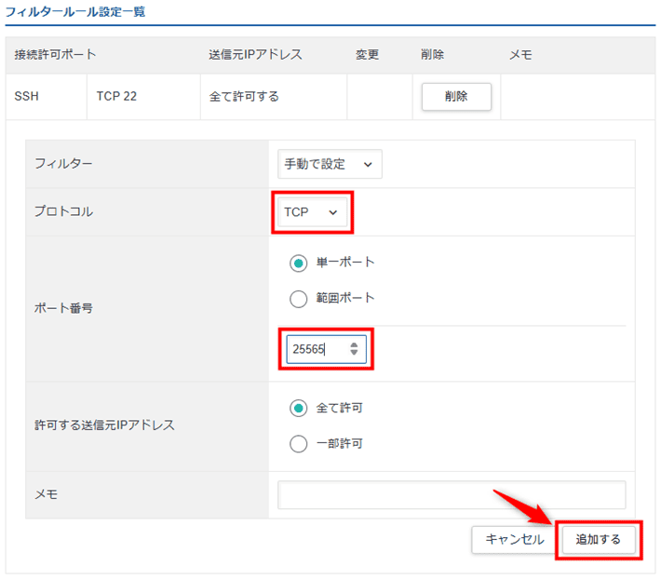Click the メモ column header
Screen dimensions: 661x580
(520, 55)
